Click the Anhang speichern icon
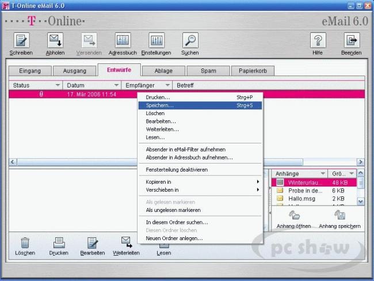The height and width of the screenshot is (281, 374). click(x=340, y=215)
